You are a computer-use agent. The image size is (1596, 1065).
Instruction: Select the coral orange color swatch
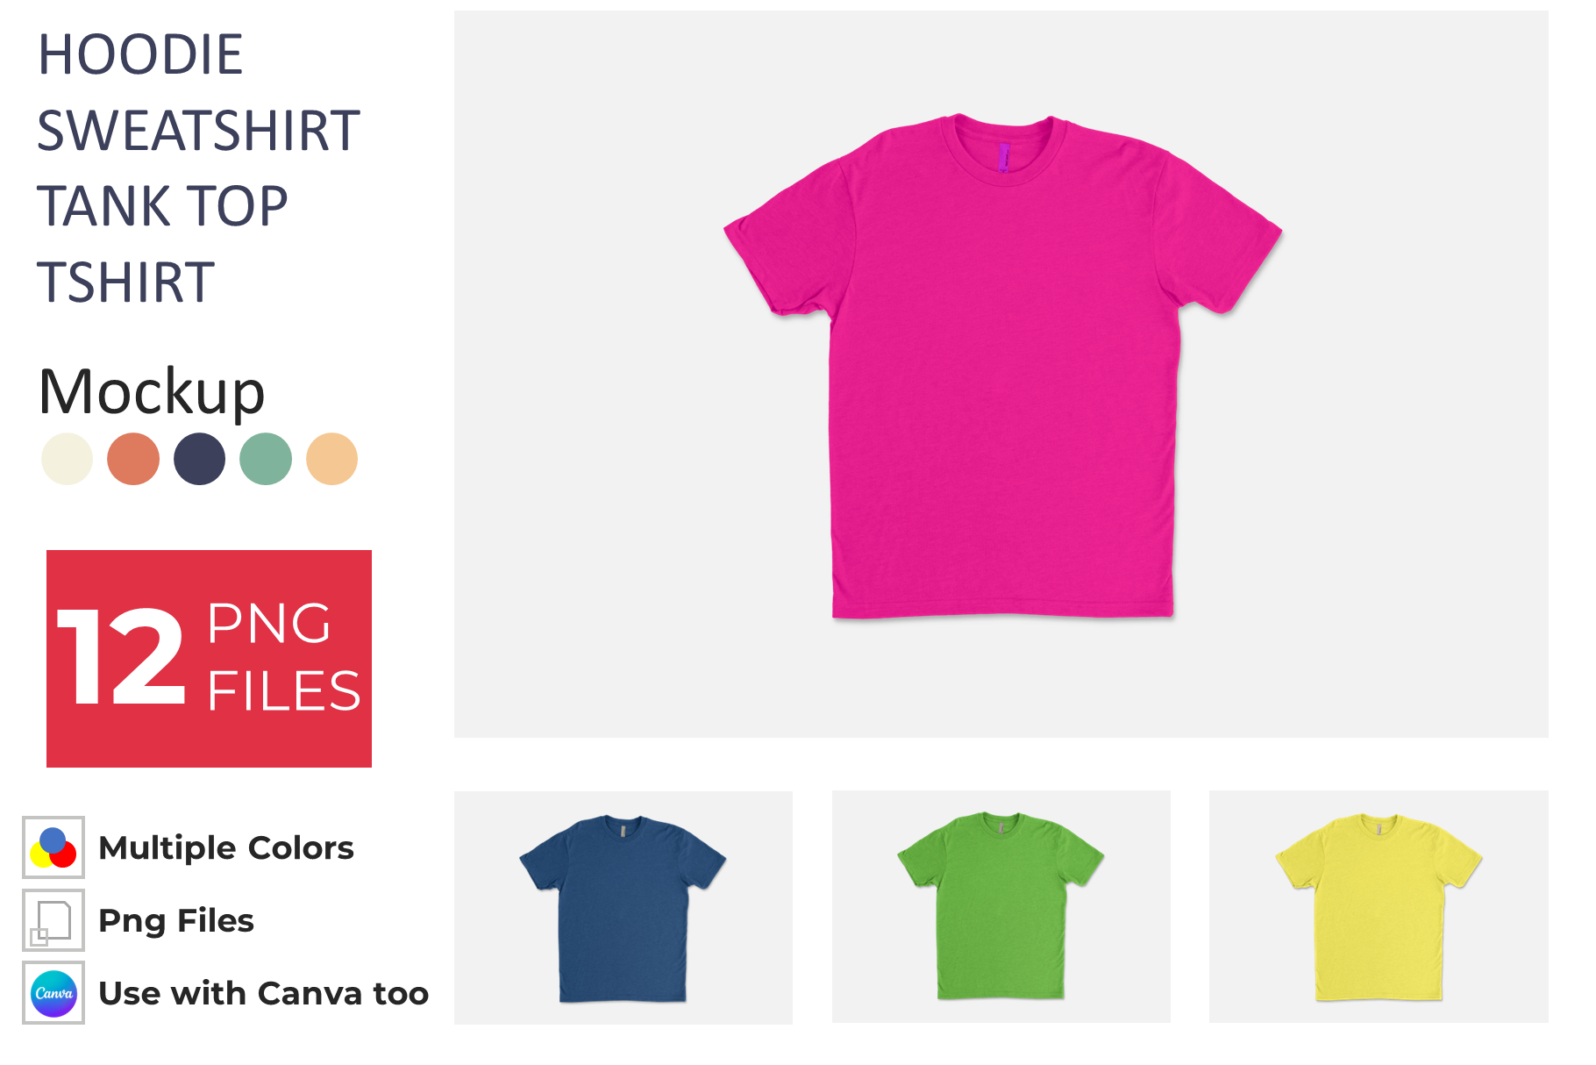(133, 459)
